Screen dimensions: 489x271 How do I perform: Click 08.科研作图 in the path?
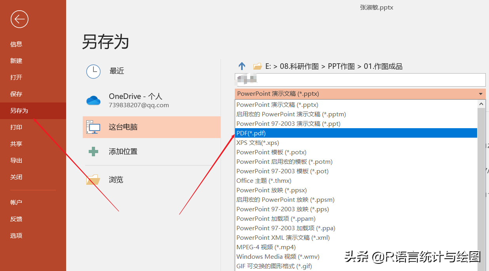click(299, 66)
